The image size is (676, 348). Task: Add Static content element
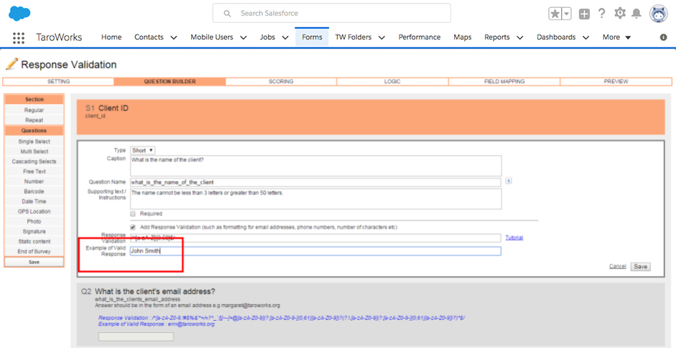(34, 242)
